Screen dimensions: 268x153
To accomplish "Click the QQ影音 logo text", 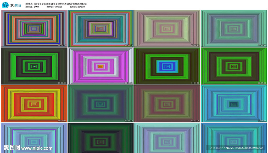I will [15, 5].
